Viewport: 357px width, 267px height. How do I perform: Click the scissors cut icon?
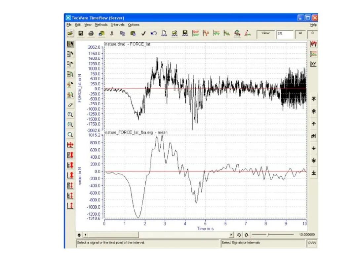coord(112,33)
